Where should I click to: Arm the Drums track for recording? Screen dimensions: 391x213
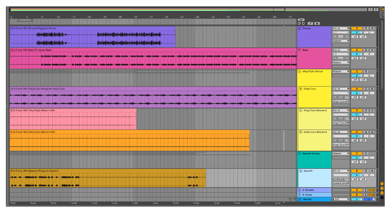pyautogui.click(x=372, y=28)
